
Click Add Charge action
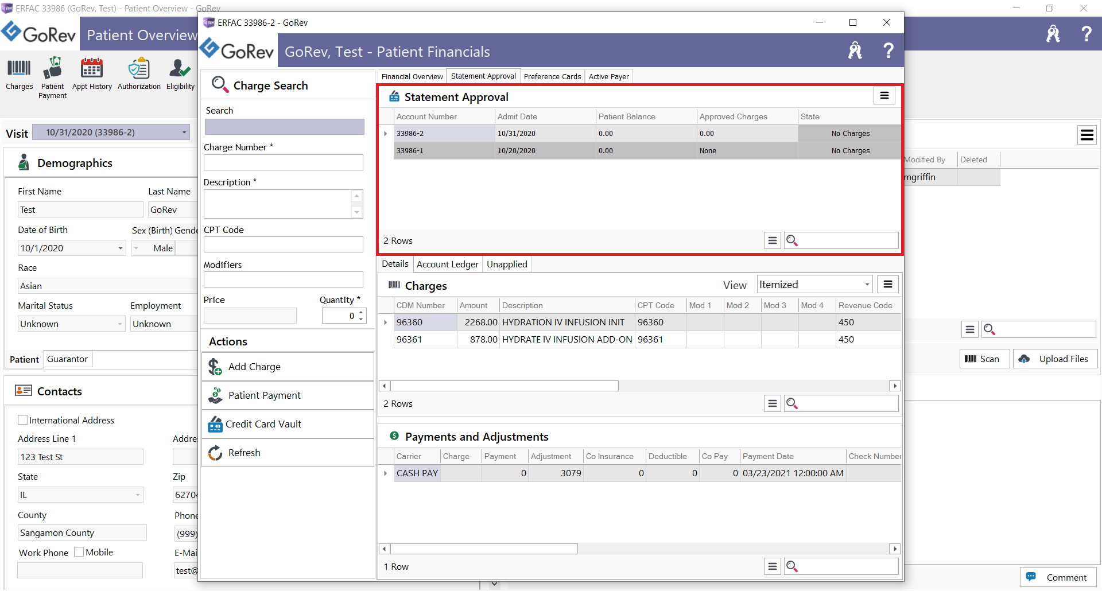(288, 367)
